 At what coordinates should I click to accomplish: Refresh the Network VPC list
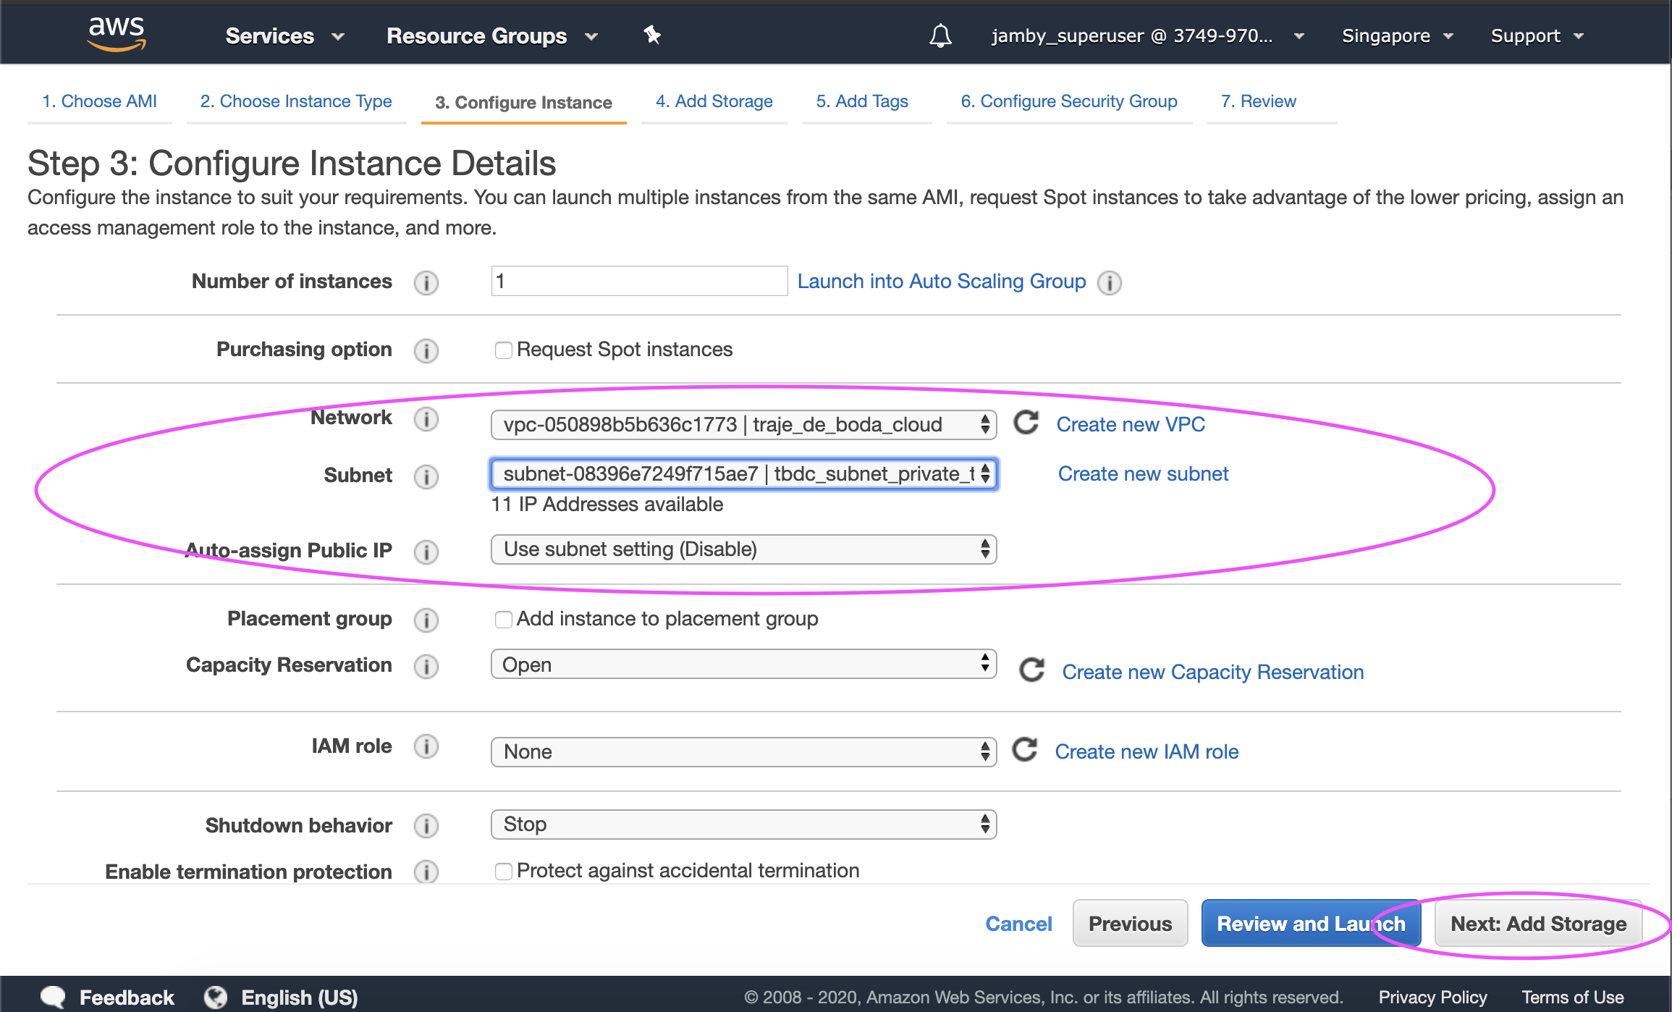click(1026, 423)
